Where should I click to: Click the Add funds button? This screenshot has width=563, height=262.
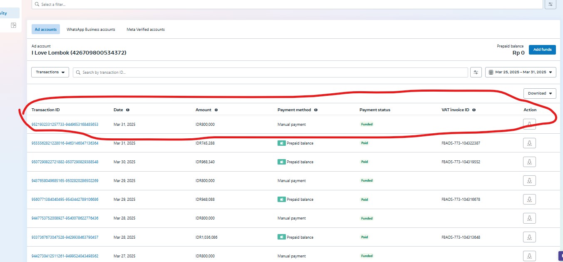point(542,50)
